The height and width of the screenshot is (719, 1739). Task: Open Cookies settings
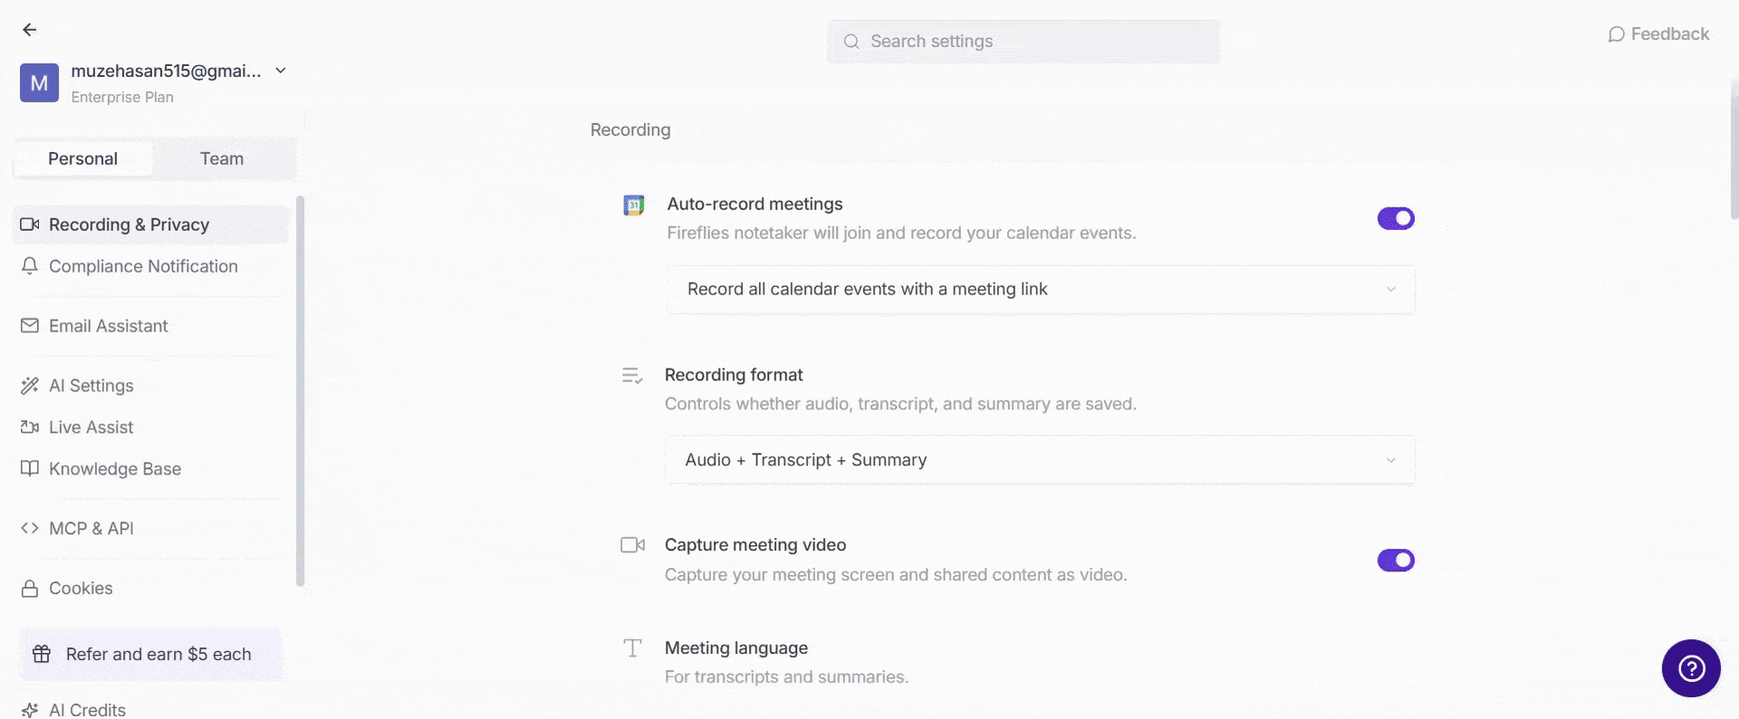(150, 589)
